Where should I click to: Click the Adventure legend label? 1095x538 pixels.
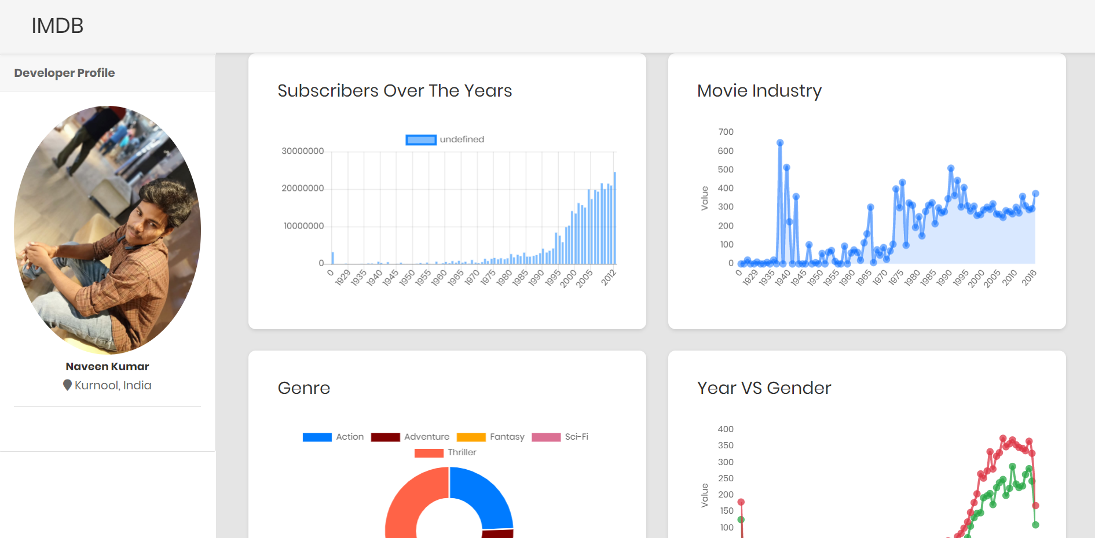(427, 437)
